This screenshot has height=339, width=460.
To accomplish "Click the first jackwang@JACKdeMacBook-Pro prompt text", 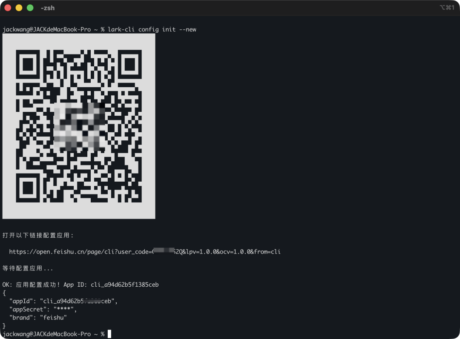I will pos(47,29).
